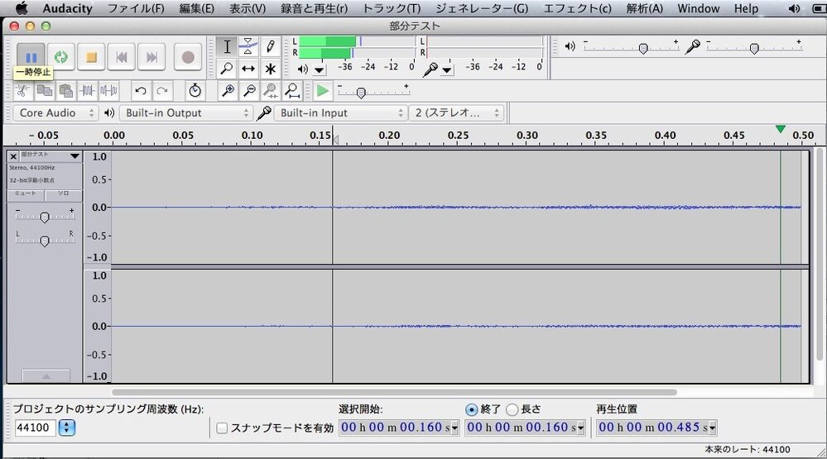Open the 解析(A) menu
The width and height of the screenshot is (827, 459).
(x=645, y=8)
